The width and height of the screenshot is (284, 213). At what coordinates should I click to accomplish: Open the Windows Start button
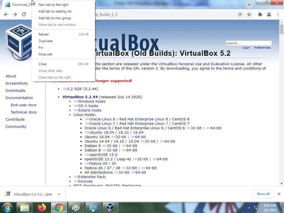7,207
